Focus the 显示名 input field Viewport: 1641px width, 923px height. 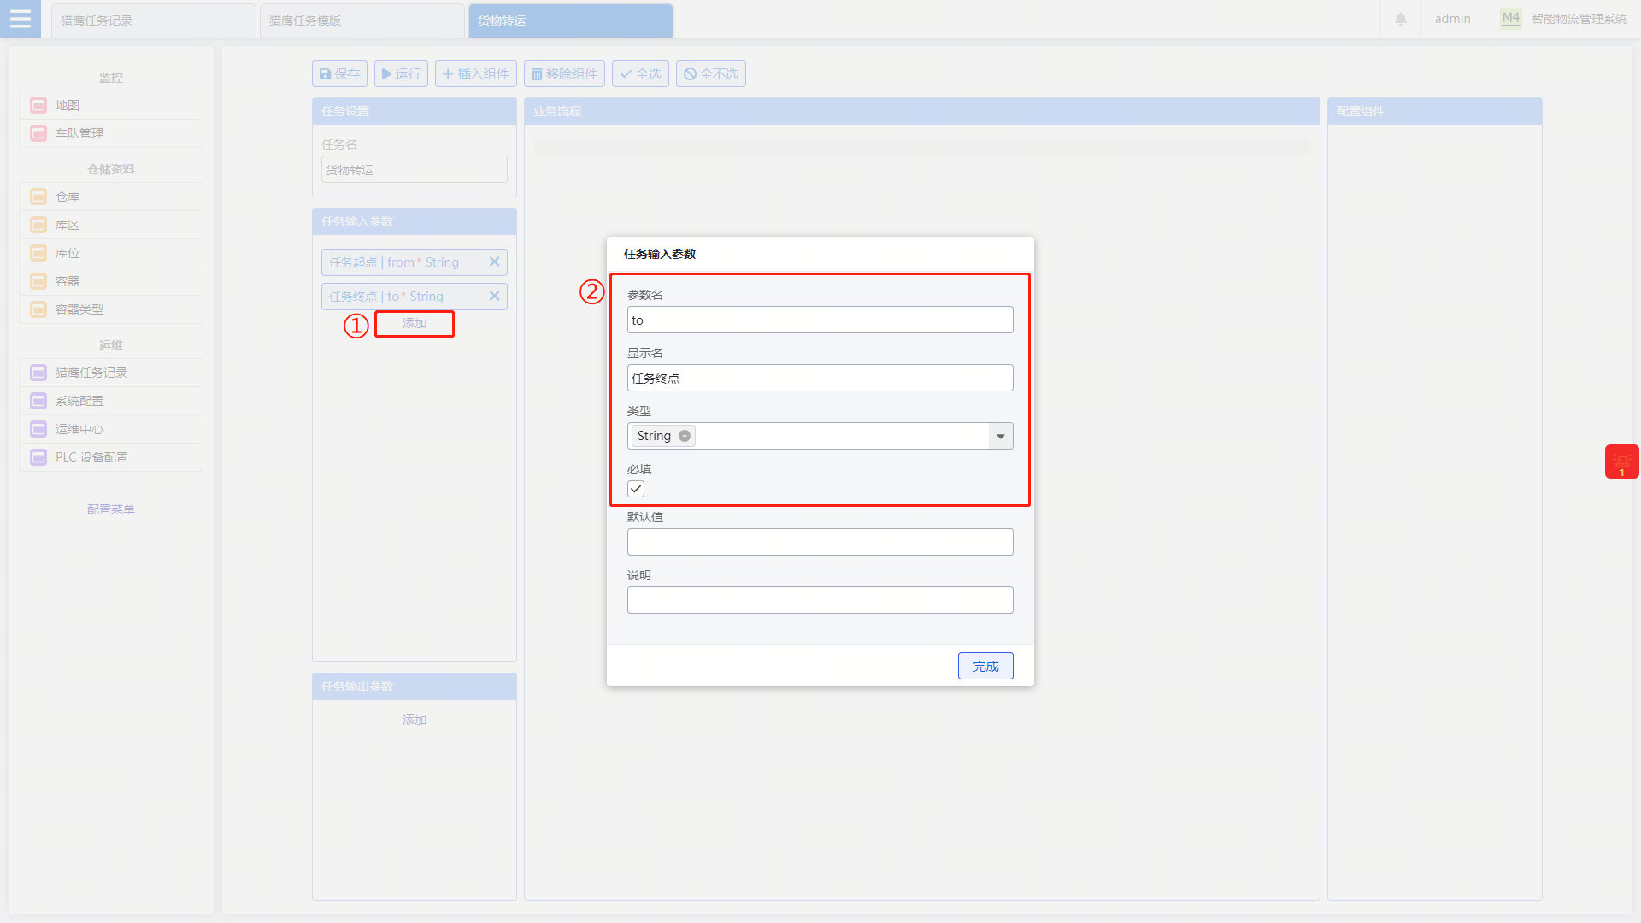(x=820, y=378)
